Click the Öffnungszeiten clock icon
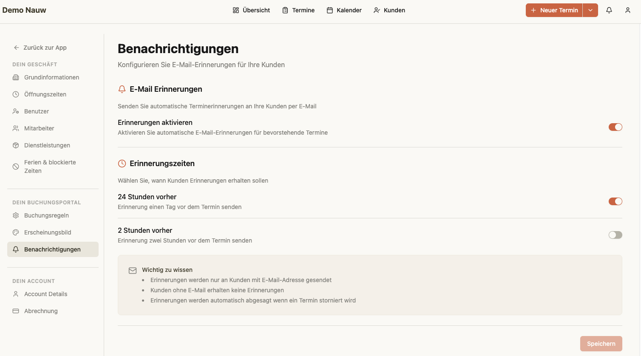The width and height of the screenshot is (641, 356). tap(16, 94)
